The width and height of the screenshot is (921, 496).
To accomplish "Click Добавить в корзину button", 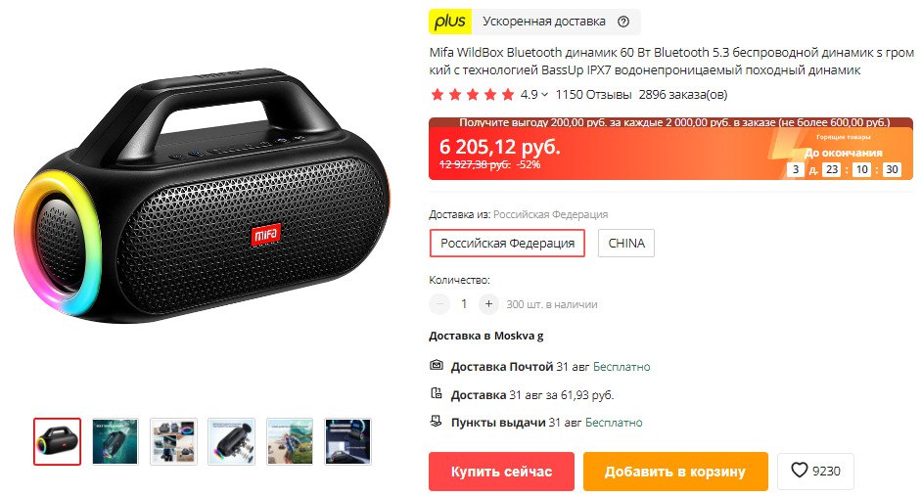I will pyautogui.click(x=675, y=472).
